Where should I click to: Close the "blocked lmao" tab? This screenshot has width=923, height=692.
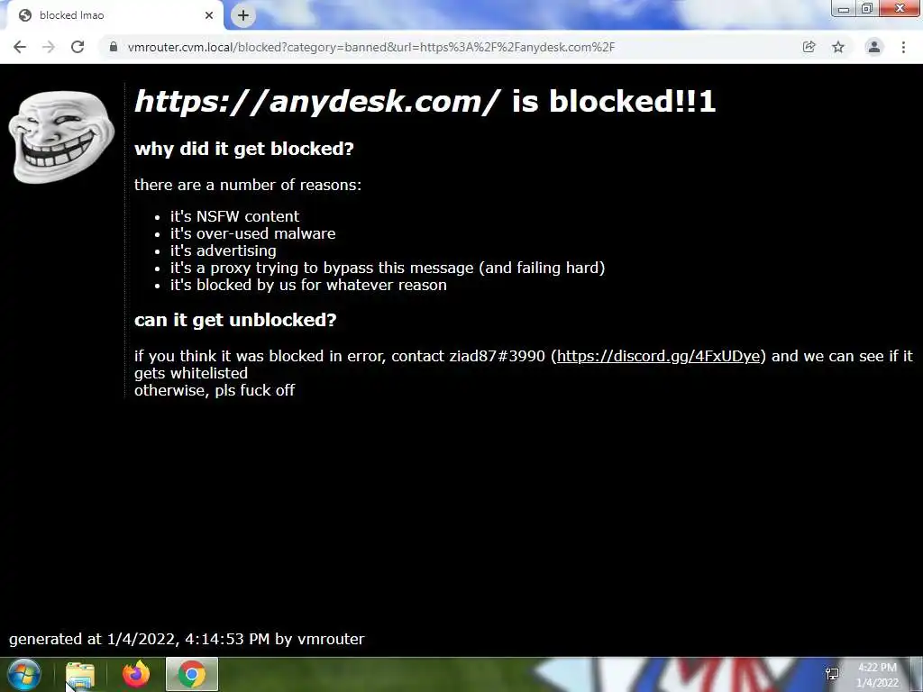click(209, 15)
